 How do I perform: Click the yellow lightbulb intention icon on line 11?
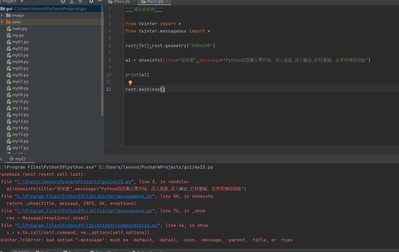click(x=130, y=83)
